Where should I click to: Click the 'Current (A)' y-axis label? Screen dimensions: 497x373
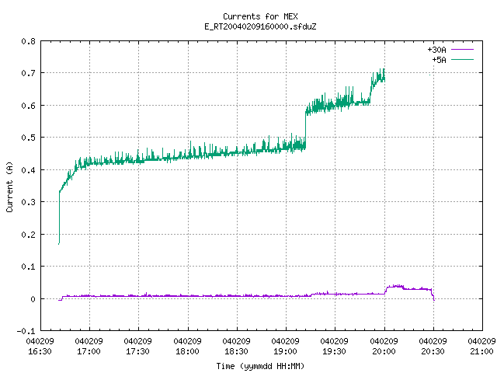tap(9, 187)
